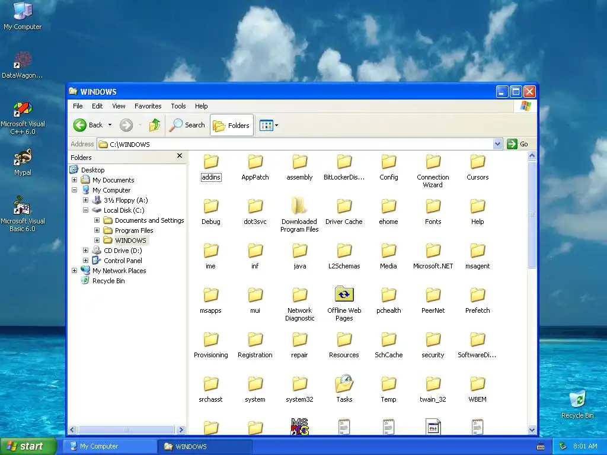Click vertical scrollbar up arrow
Image resolution: width=607 pixels, height=455 pixels.
[x=532, y=156]
